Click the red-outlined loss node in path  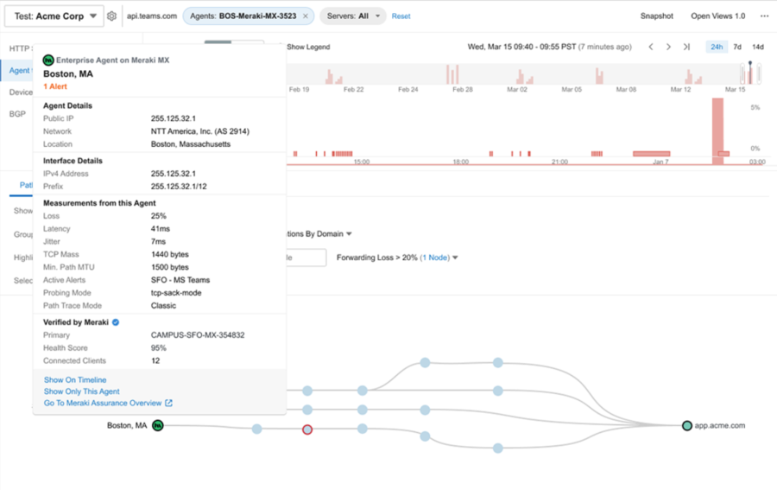(x=307, y=430)
